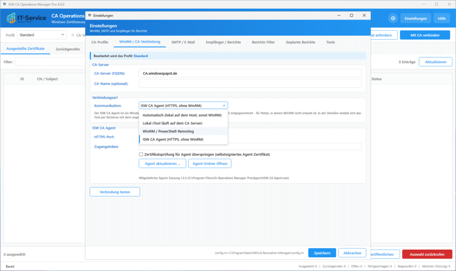Select the WinRM / CA-Verbindung tab

(139, 42)
